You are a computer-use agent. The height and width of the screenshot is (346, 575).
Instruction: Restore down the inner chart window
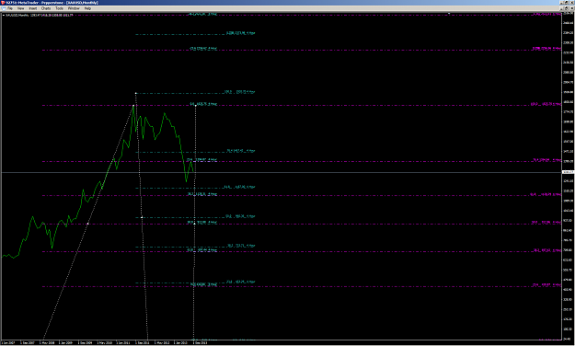tap(567, 8)
